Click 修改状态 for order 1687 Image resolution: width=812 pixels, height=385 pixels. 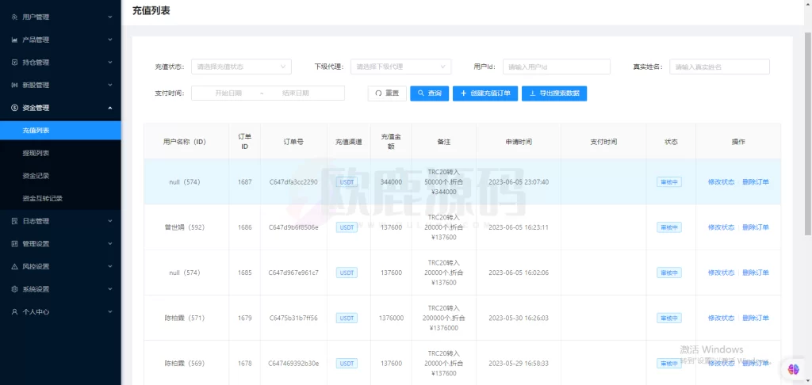(x=721, y=182)
